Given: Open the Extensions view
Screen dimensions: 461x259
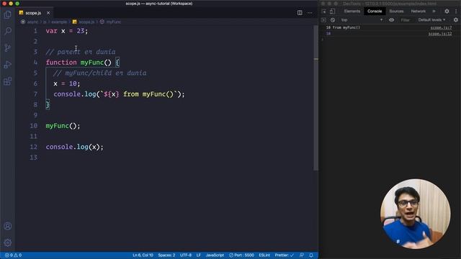Looking at the screenshot, I should pos(8,81).
